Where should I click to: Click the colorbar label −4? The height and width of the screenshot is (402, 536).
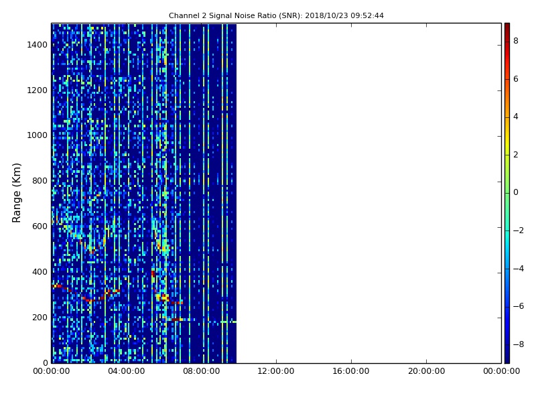tap(518, 269)
